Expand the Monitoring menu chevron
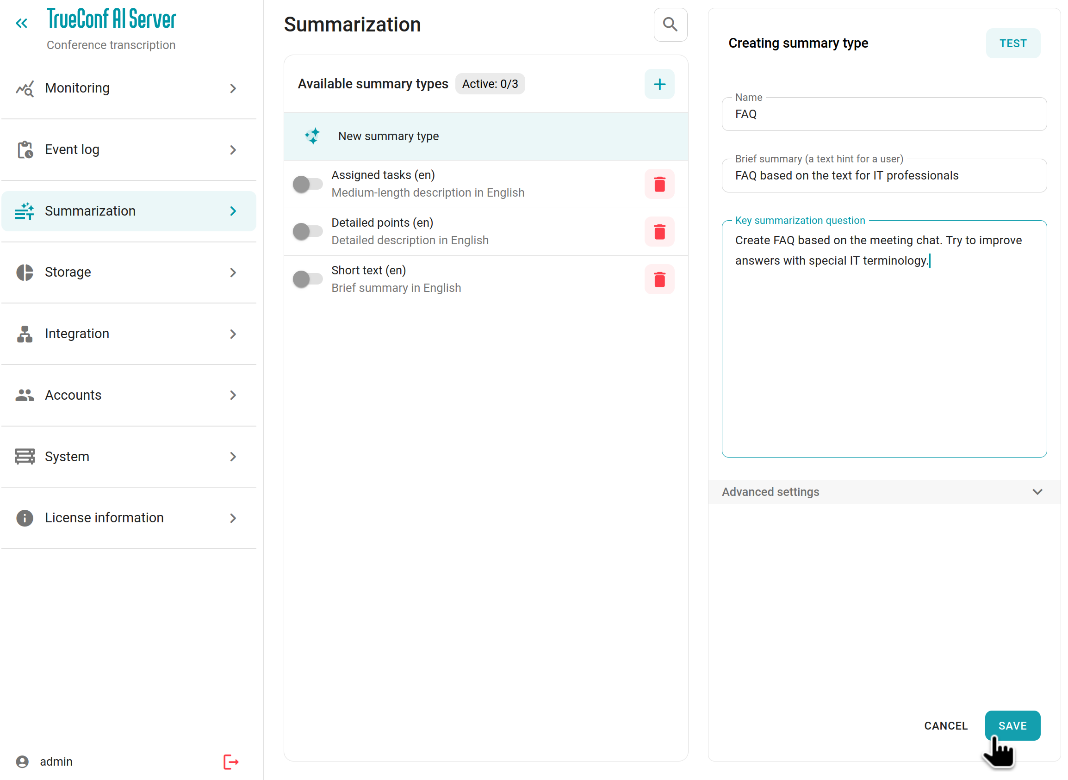The width and height of the screenshot is (1068, 780). [x=233, y=88]
